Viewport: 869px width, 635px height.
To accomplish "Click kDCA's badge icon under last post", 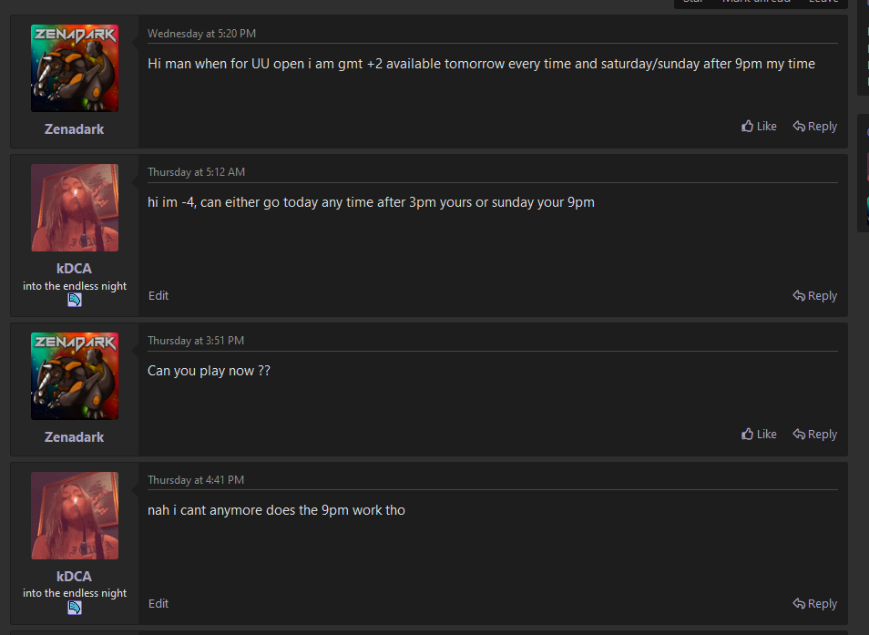I will click(x=75, y=609).
